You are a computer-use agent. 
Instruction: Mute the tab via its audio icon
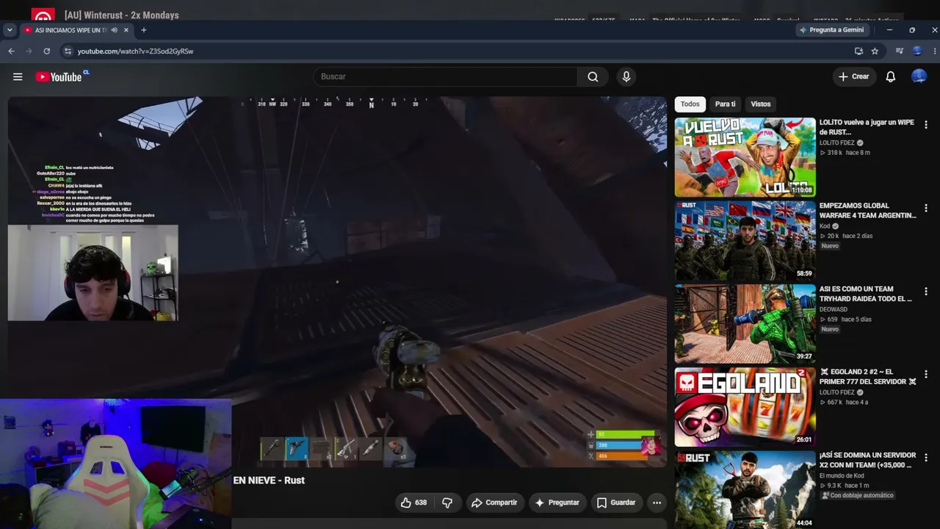point(114,30)
